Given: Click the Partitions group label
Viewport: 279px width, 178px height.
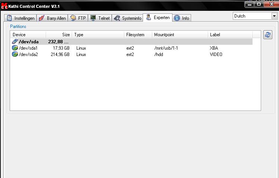Looking at the screenshot, I should (x=18, y=26).
